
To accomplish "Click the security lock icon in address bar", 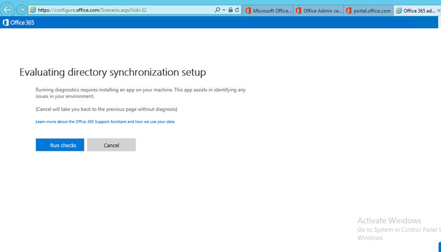I will click(x=231, y=10).
